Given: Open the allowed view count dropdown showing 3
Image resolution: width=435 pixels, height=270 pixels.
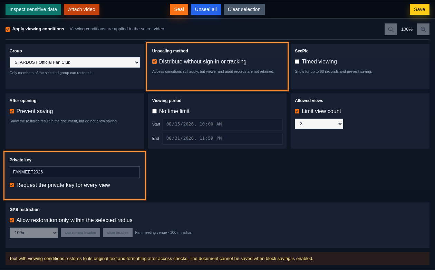Looking at the screenshot, I should pyautogui.click(x=319, y=124).
